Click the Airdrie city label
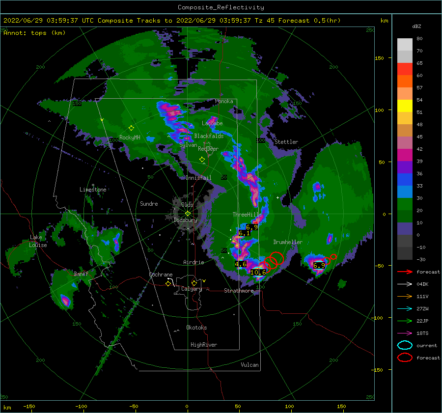 193,262
